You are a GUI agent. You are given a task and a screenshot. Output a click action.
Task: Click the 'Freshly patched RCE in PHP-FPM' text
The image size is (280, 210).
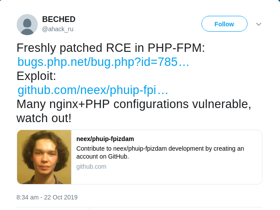[111, 48]
